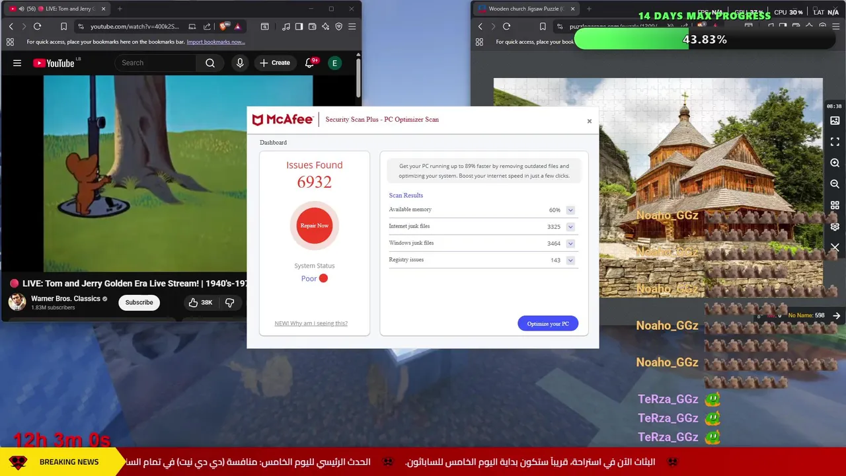Open the YouTube Create menu
846x476 pixels.
click(275, 63)
